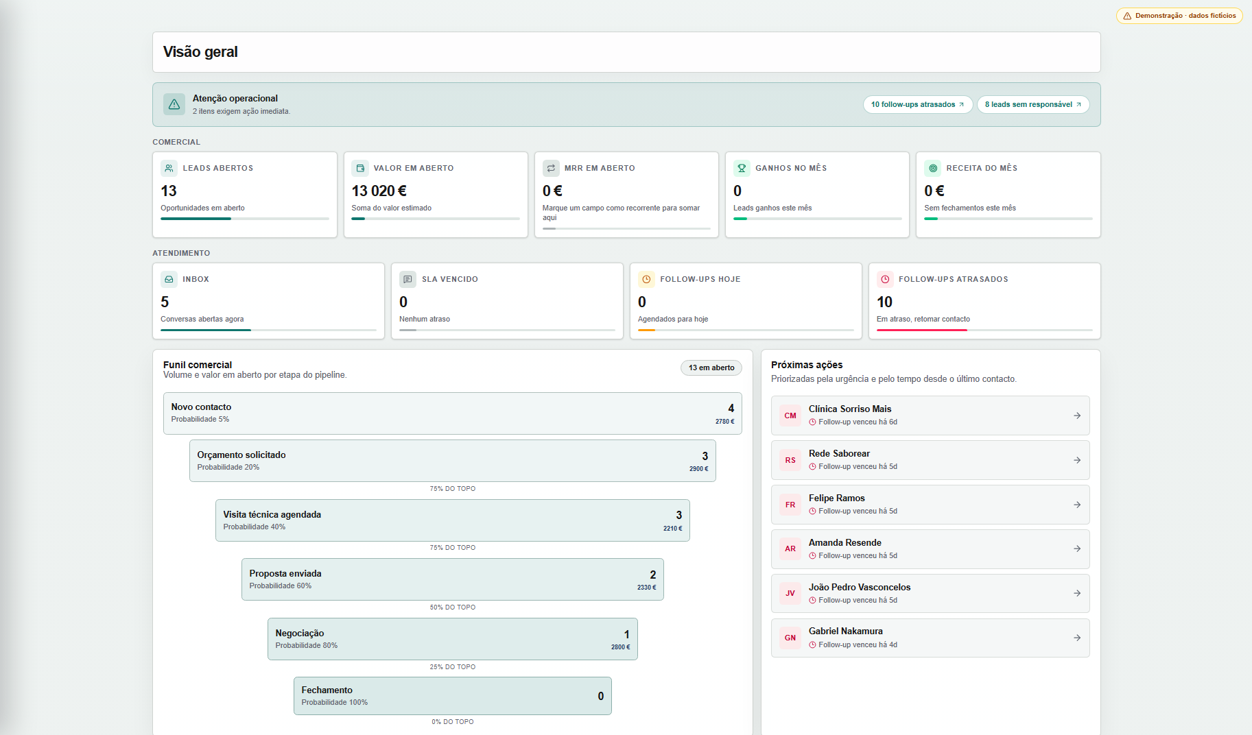Open the 10 follow-ups atrasados link
This screenshot has height=735, width=1252.
918,104
